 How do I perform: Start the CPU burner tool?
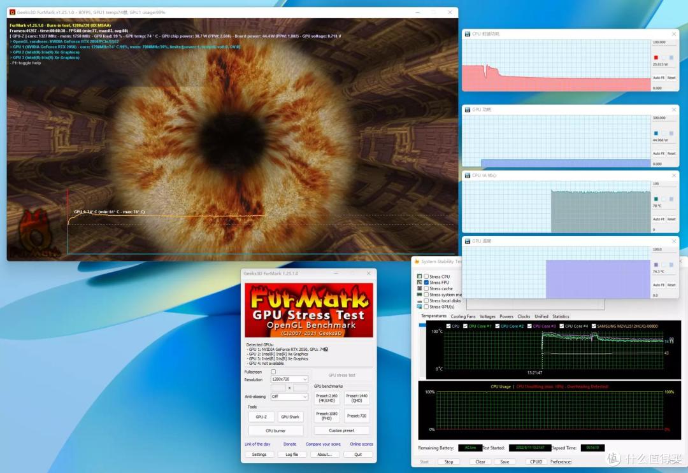tap(276, 430)
